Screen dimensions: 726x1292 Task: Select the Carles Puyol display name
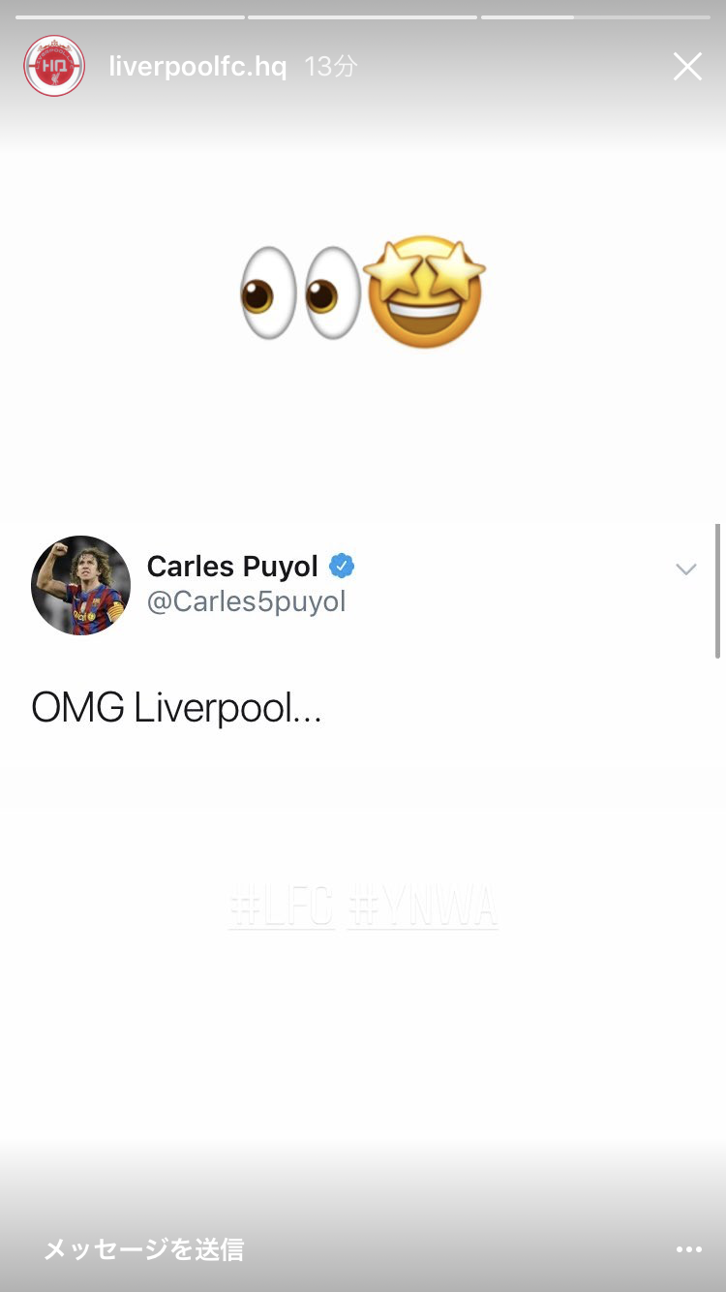point(232,566)
